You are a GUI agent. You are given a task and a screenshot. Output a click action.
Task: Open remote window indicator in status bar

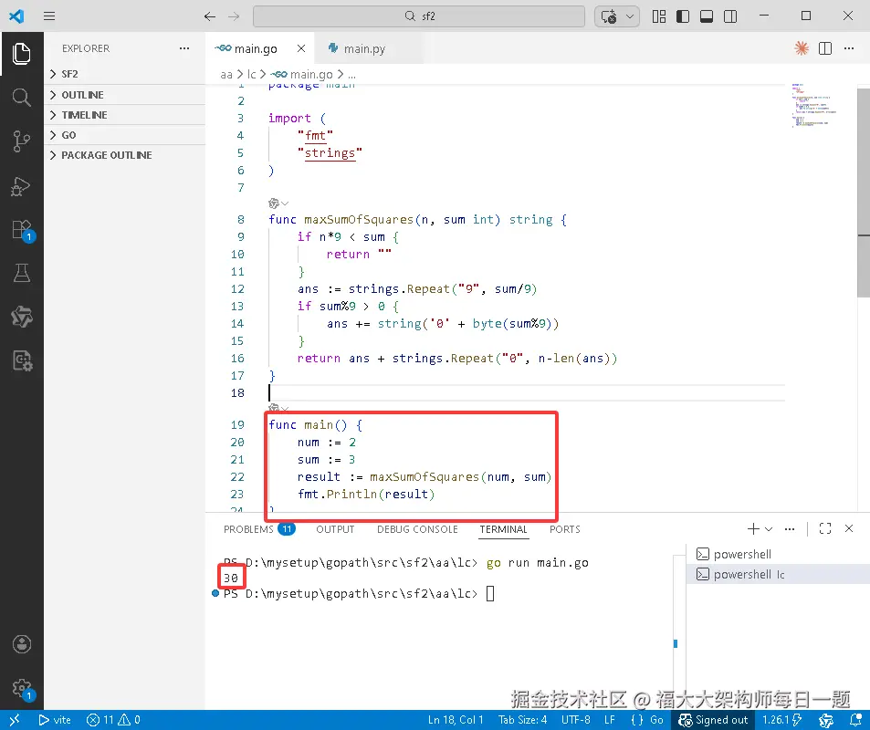(x=15, y=720)
